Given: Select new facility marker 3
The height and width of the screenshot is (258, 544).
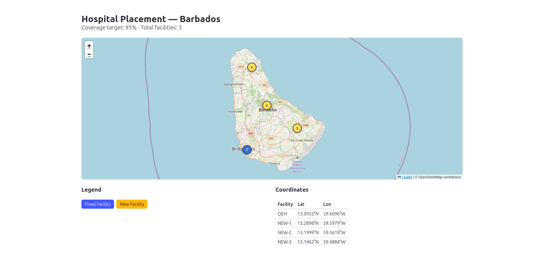Looking at the screenshot, I should (297, 128).
